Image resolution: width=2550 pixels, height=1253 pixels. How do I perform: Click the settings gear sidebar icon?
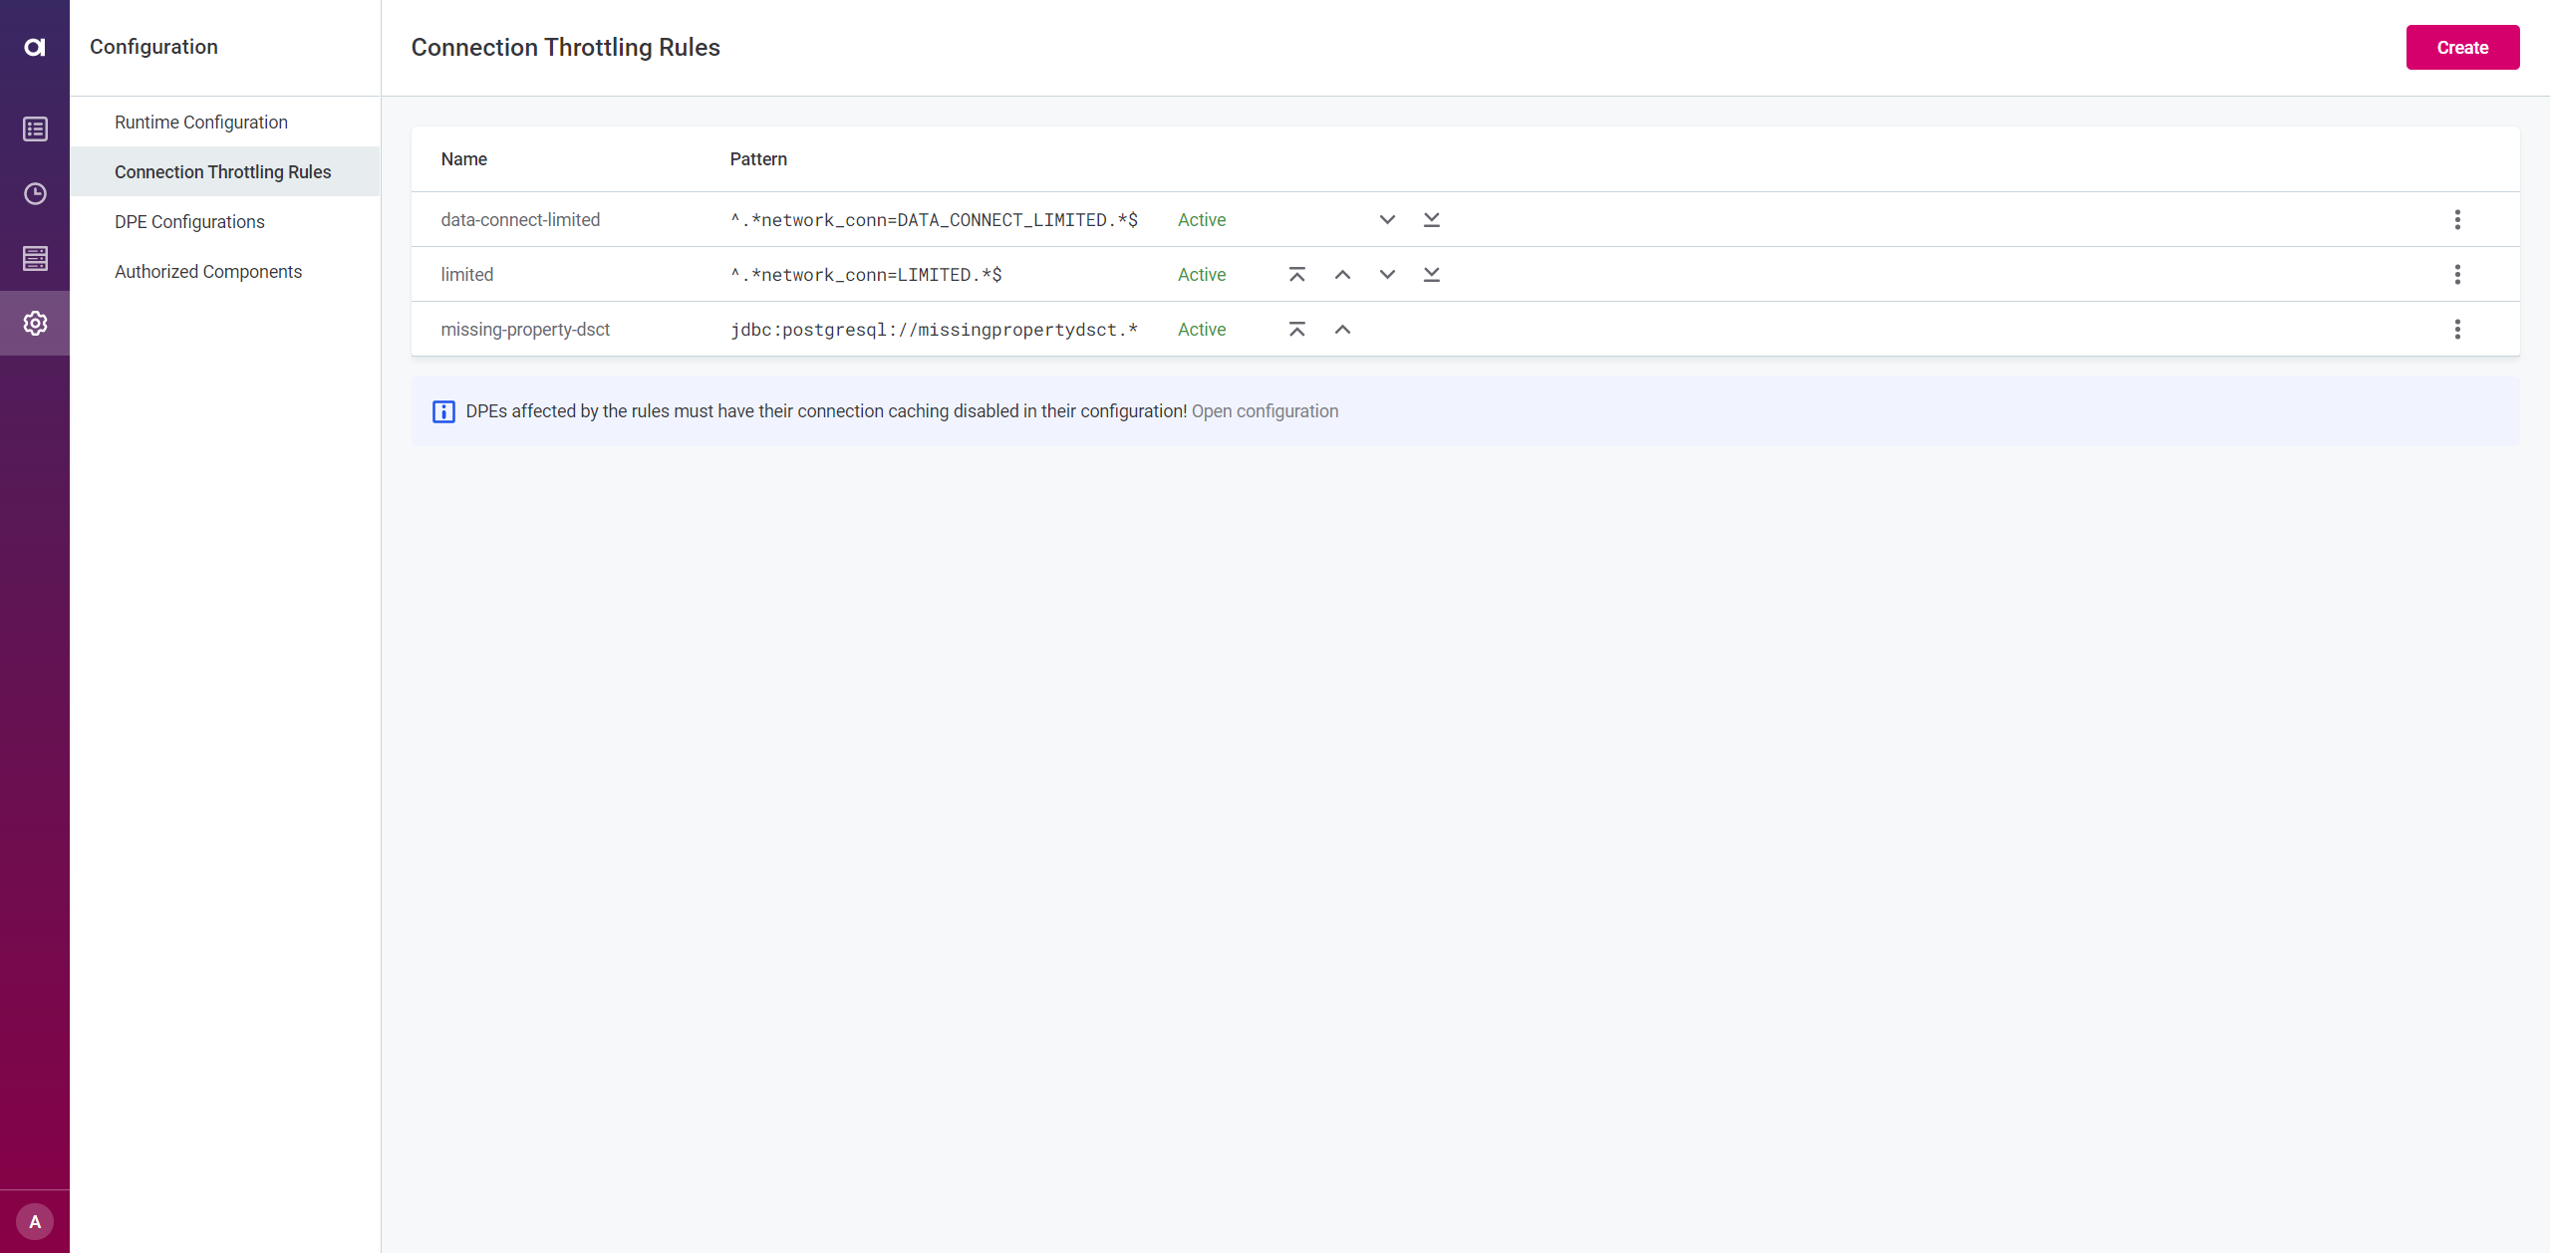tap(35, 324)
